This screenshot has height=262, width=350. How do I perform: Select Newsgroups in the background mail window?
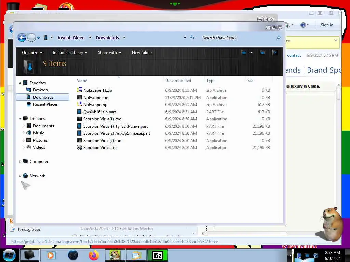pyautogui.click(x=29, y=229)
